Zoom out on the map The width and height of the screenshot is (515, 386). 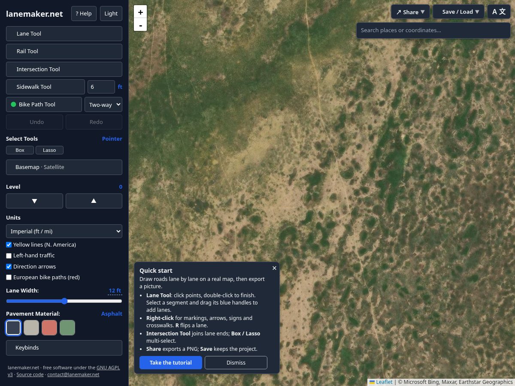(140, 25)
